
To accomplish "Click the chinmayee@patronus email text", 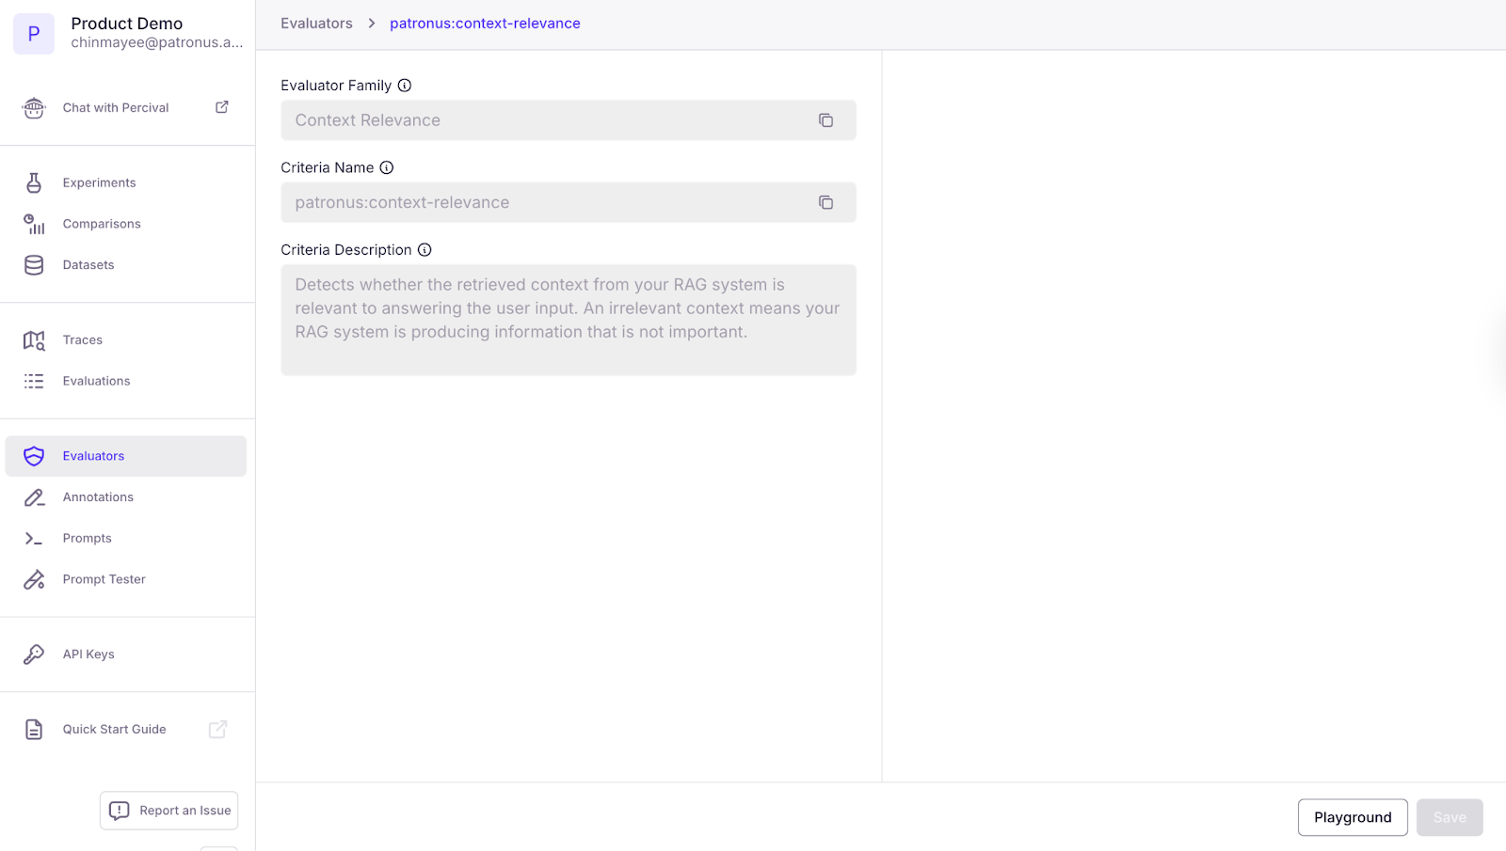I will (x=156, y=42).
